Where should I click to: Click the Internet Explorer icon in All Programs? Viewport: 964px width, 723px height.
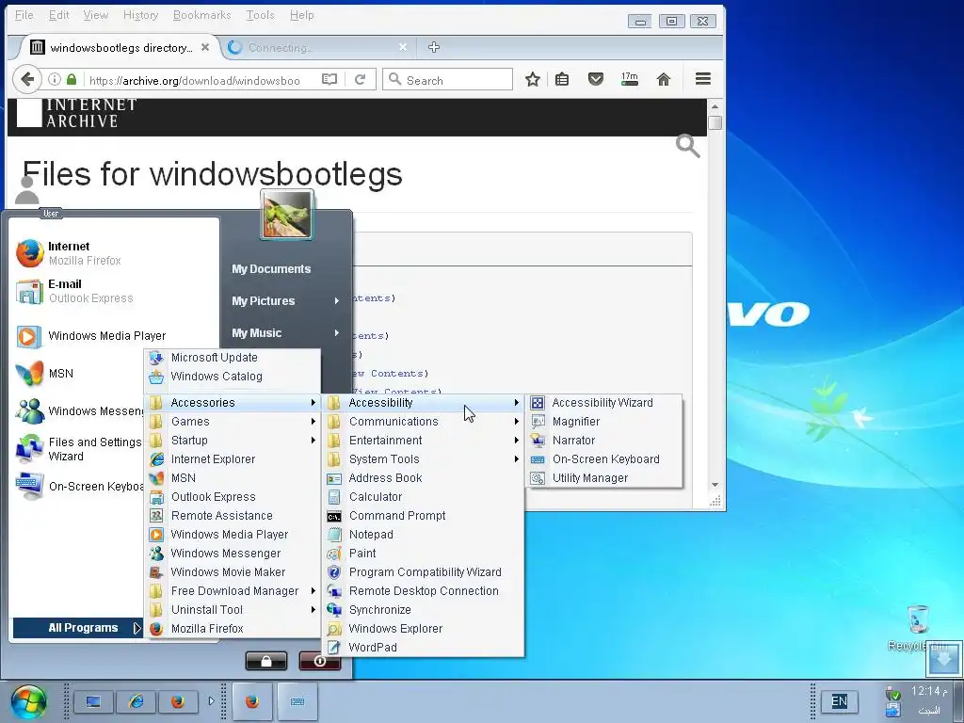click(x=156, y=459)
